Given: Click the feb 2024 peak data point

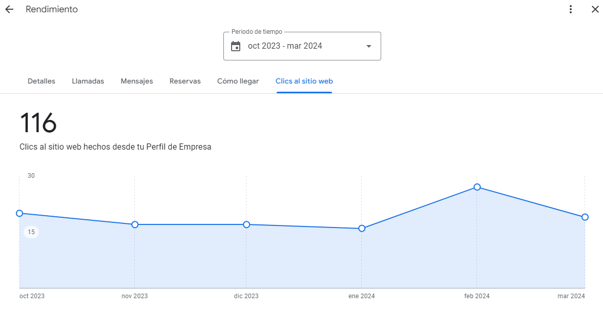Looking at the screenshot, I should 477,187.
